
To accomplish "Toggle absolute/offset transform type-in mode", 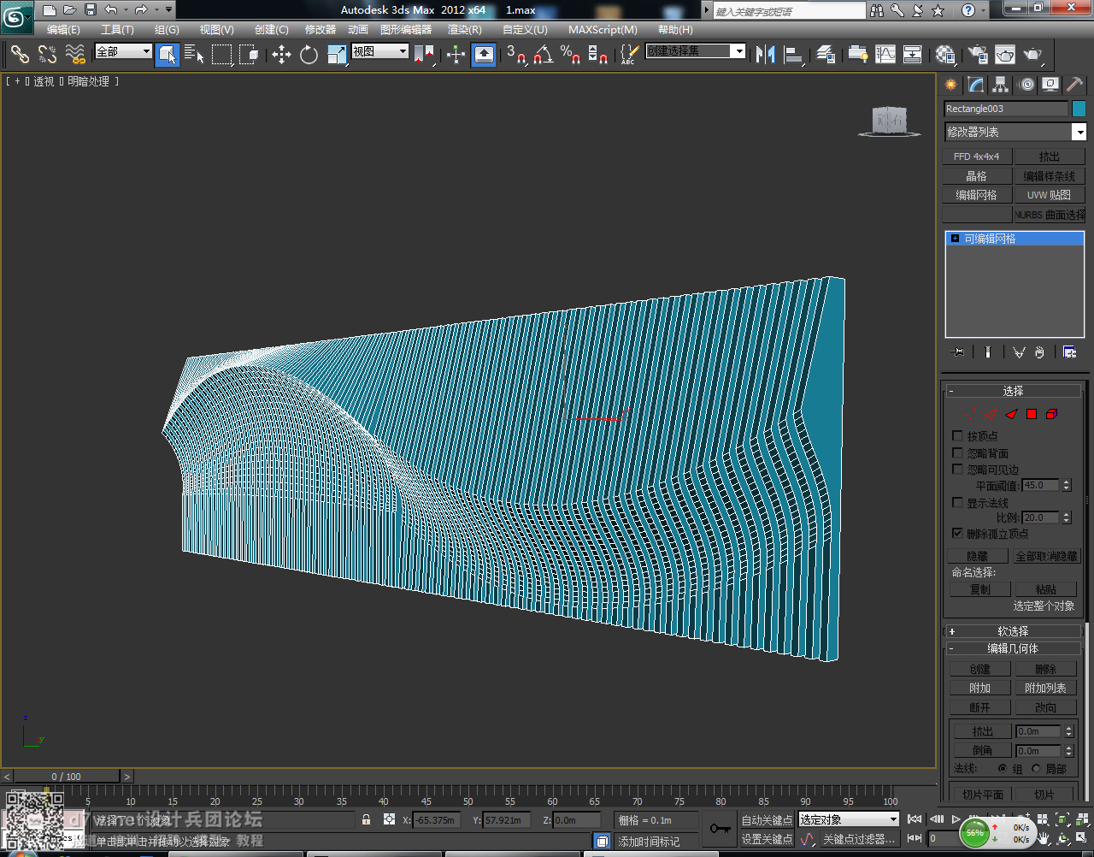I will 389,819.
